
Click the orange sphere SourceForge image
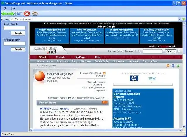click(40, 76)
